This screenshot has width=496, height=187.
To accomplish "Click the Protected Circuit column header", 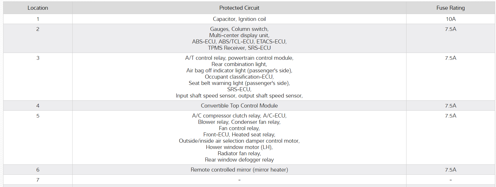I will pos(239,8).
